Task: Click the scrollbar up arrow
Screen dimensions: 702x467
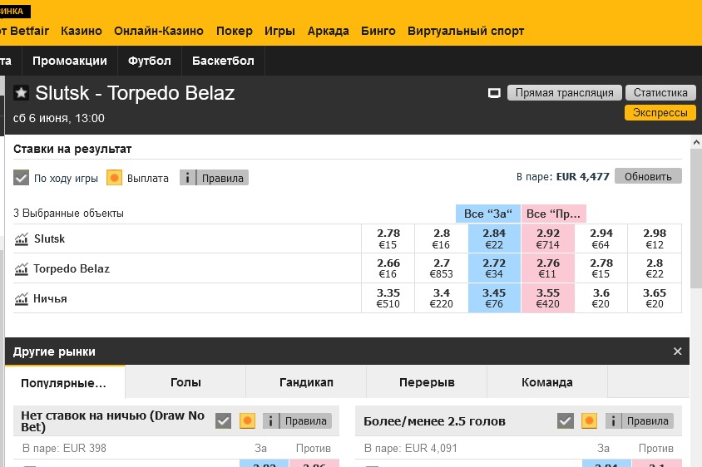Action: [x=696, y=142]
